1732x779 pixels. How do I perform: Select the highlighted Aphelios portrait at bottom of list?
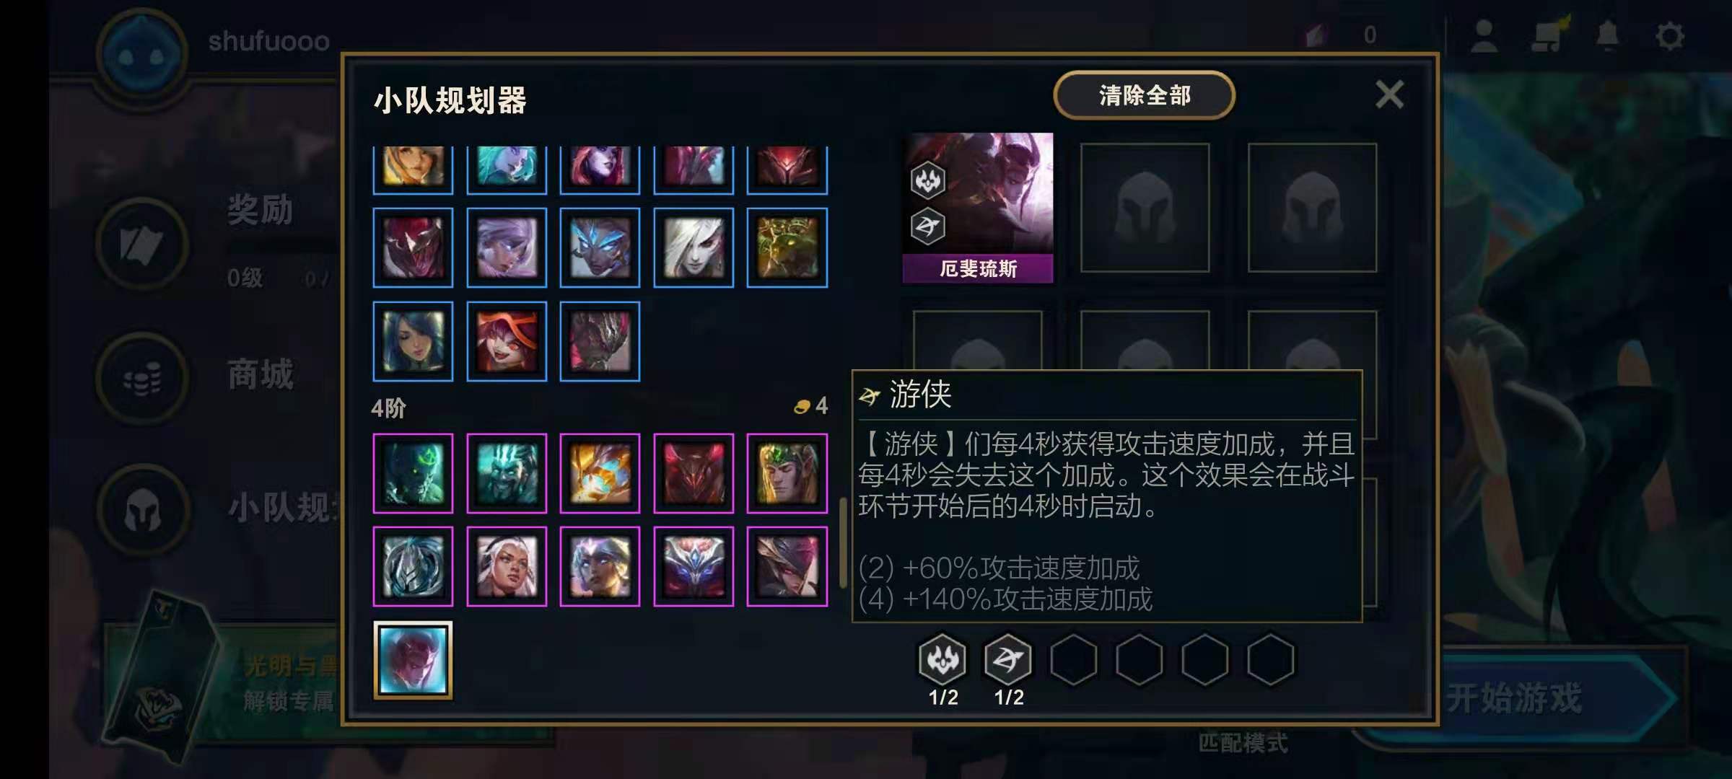413,660
